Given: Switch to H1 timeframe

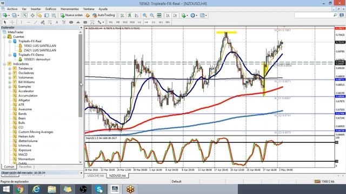Looking at the screenshot, I should click(139, 22).
